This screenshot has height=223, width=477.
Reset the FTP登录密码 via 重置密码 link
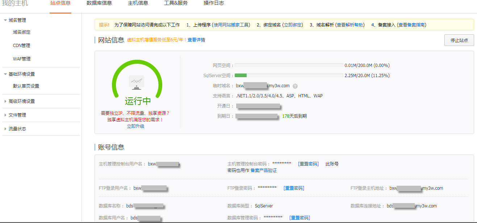click(x=294, y=188)
